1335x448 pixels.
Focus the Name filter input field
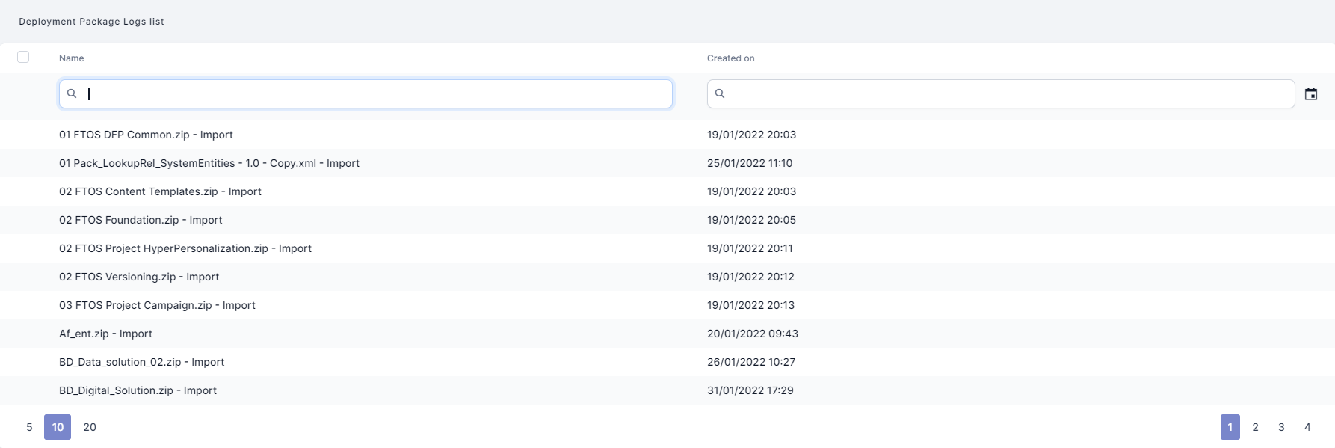[374, 93]
